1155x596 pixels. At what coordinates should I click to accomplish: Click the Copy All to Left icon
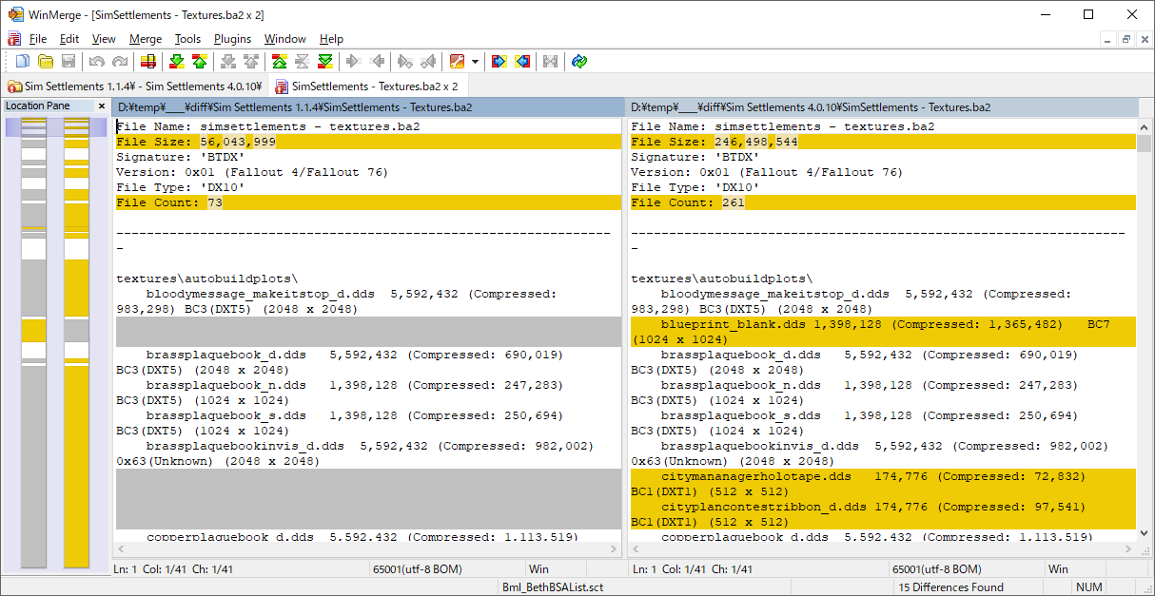(522, 62)
